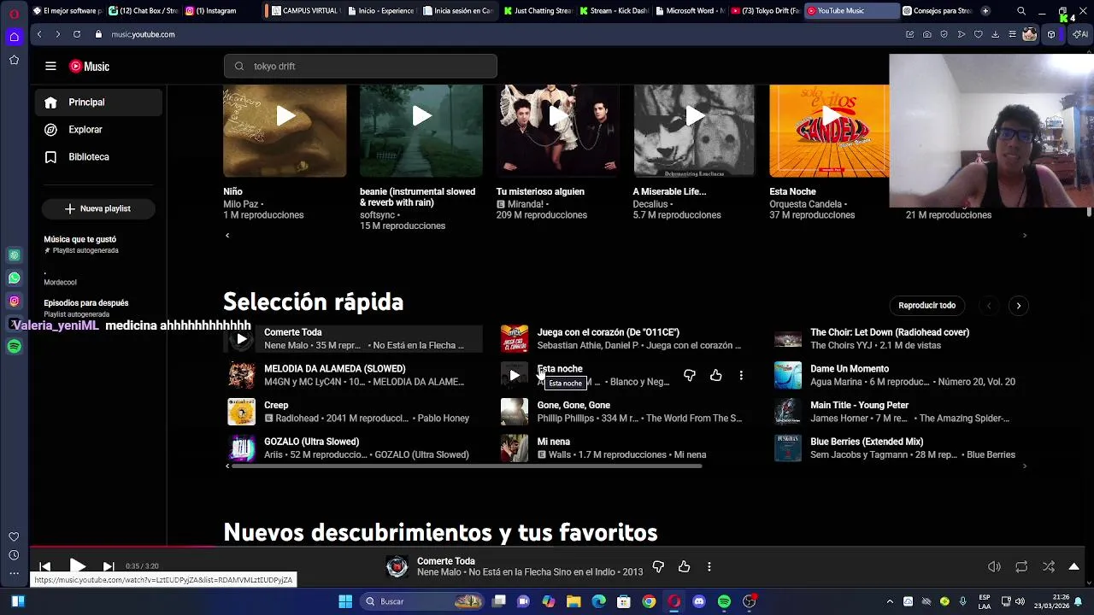
Task: Play Comerte Toda in Selección rápida list
Action: [242, 339]
